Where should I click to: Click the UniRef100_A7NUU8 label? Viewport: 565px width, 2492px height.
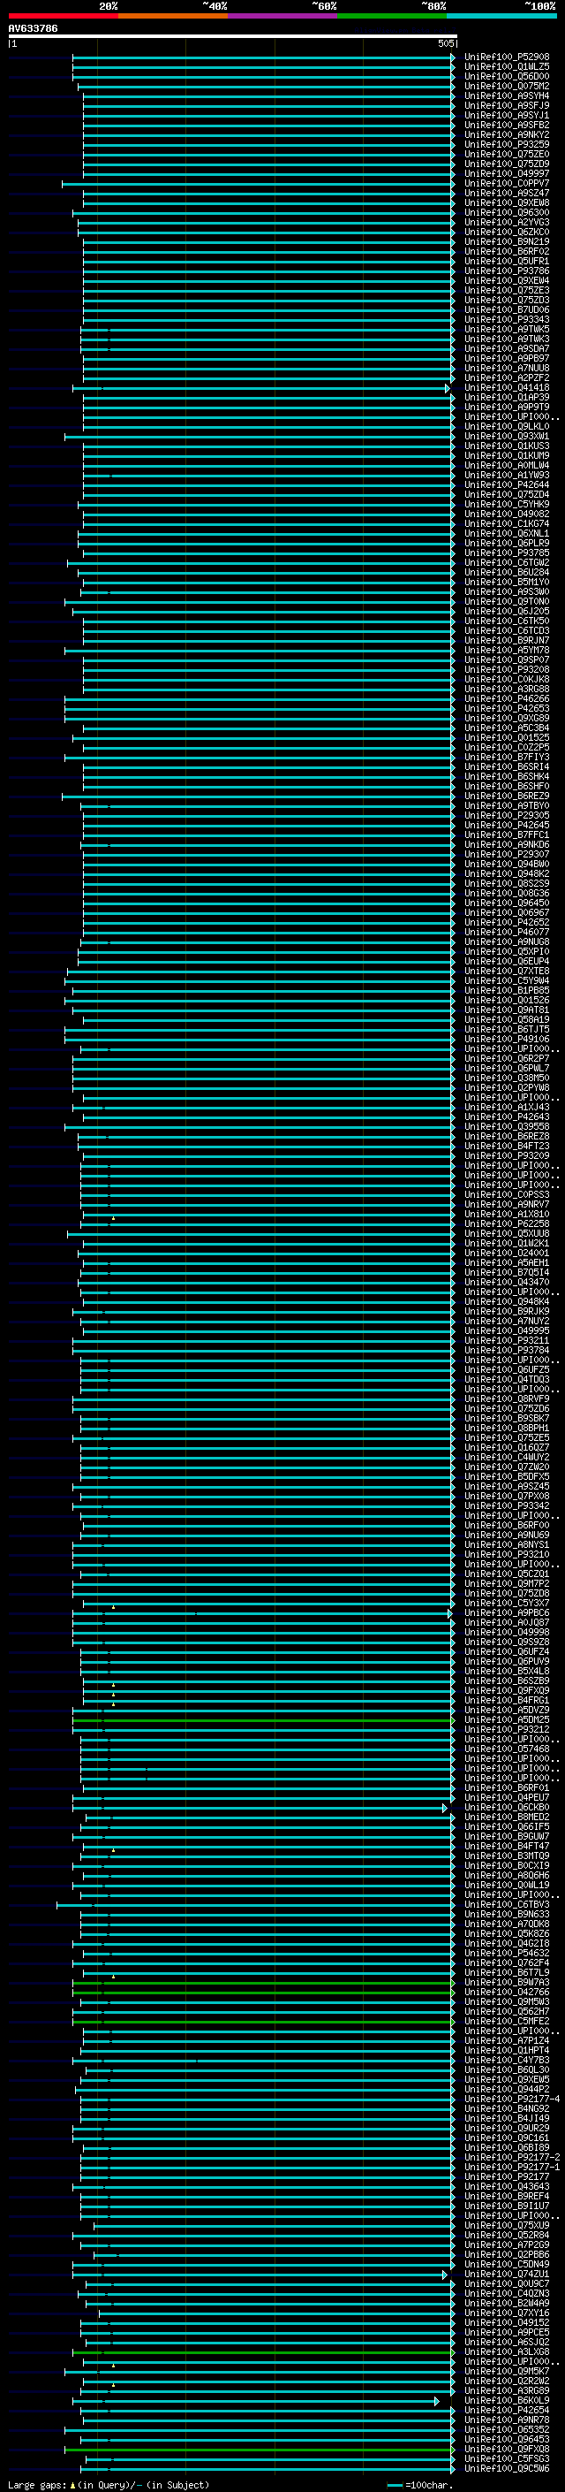[x=506, y=369]
